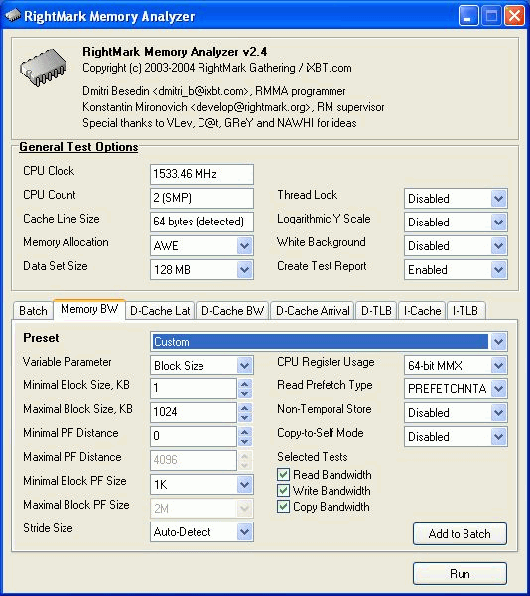Expand the Read Prefetch Type dropdown

coord(498,388)
